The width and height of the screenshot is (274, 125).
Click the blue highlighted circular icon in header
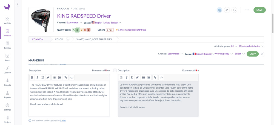point(219,10)
